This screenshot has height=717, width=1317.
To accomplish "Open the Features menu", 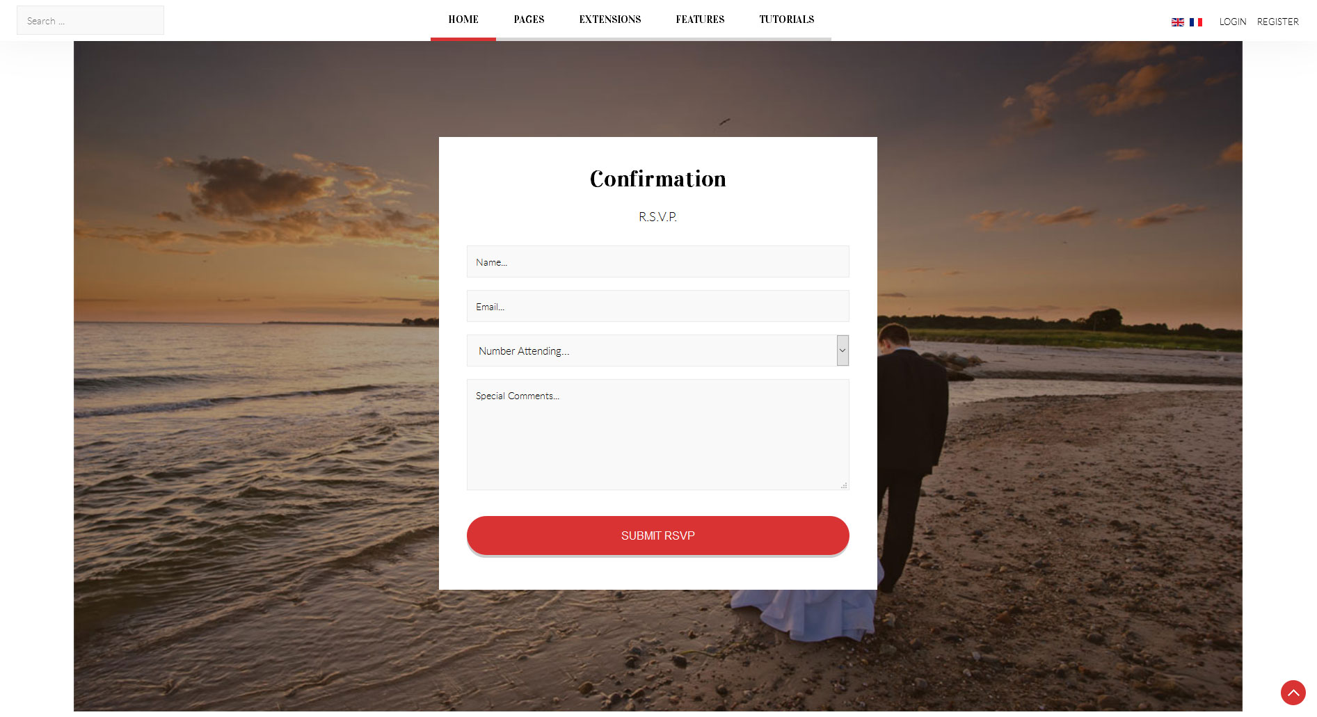I will [700, 19].
